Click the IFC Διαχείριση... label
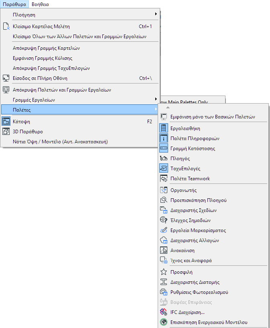 [187, 312]
